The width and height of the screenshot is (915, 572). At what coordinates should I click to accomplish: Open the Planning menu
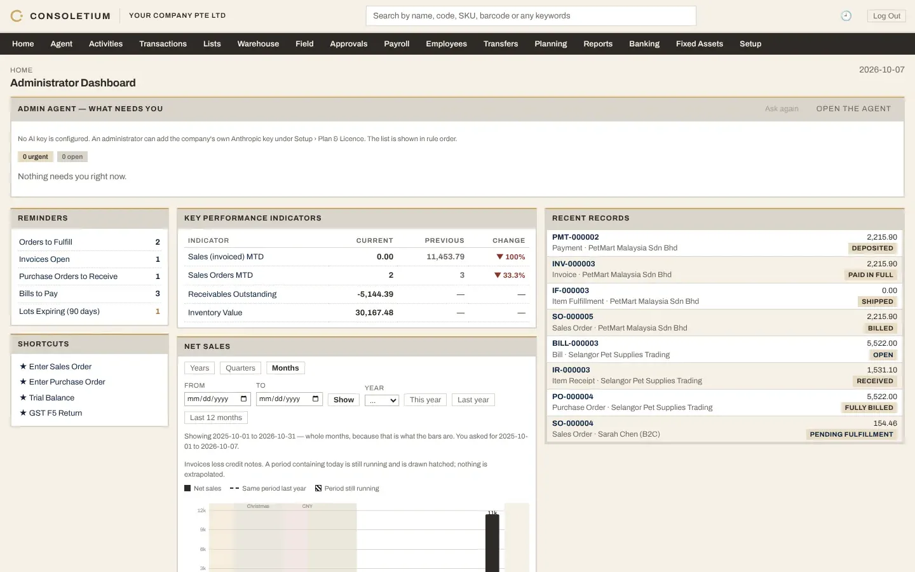(x=551, y=44)
